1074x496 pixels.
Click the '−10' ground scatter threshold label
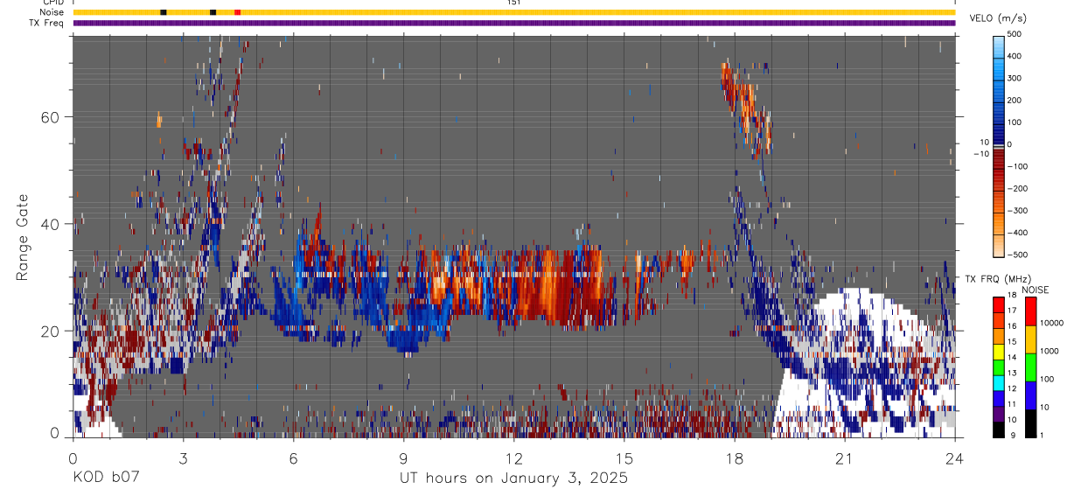980,154
